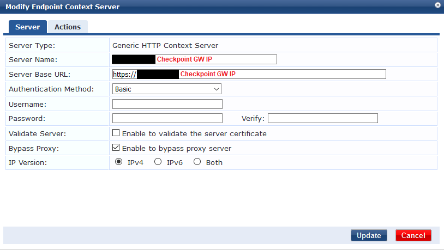444x250 pixels.
Task: Click the Server Base URL field
Action: 249,74
